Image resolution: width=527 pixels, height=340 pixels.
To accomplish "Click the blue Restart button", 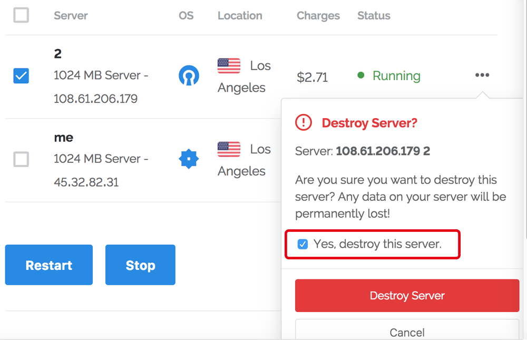I will (49, 265).
